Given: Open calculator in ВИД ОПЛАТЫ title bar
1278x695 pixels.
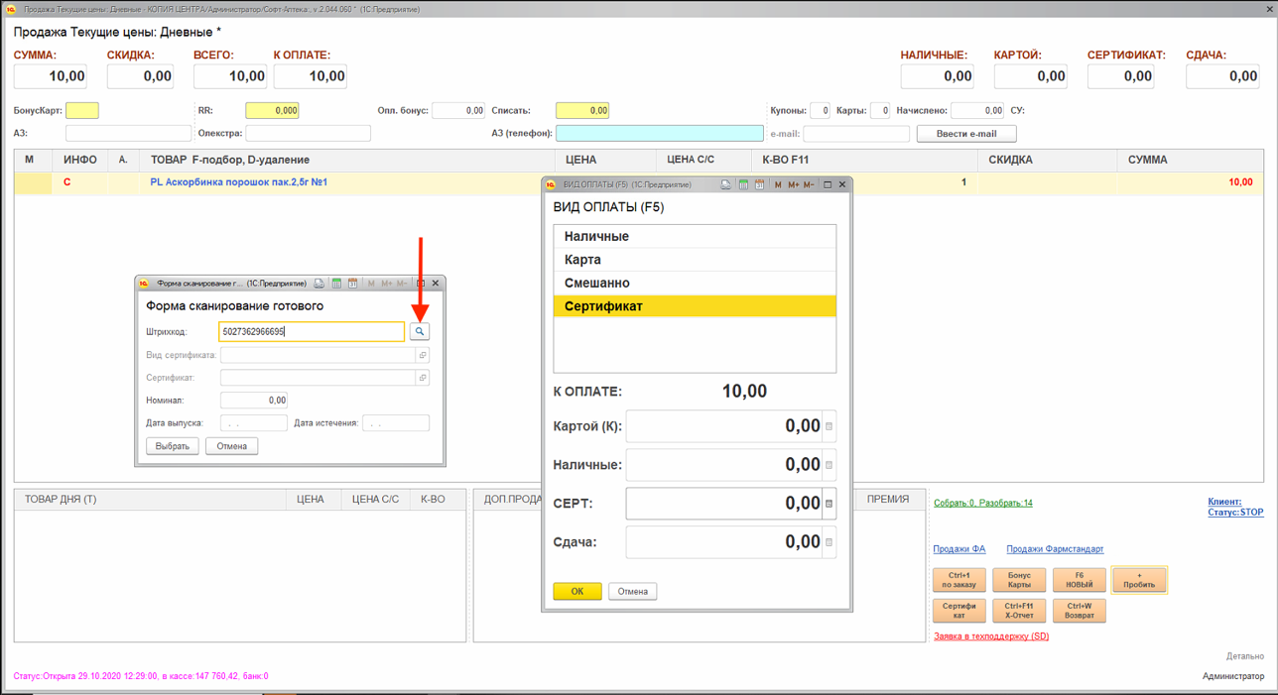Looking at the screenshot, I should (743, 184).
